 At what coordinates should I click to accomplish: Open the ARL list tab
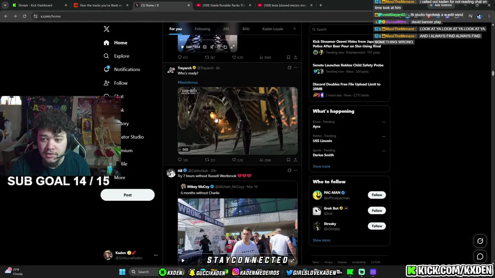tap(226, 29)
